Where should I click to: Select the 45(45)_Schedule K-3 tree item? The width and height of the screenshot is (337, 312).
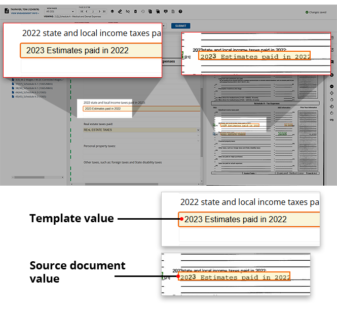[29, 96]
